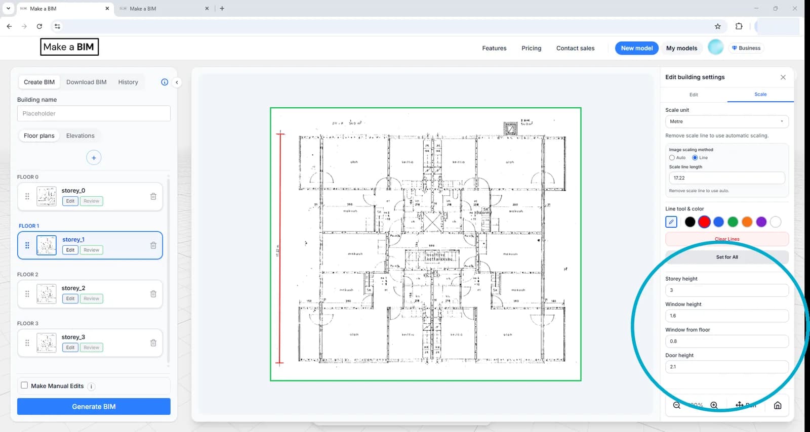
Task: View site information in the address bar
Action: tap(57, 26)
